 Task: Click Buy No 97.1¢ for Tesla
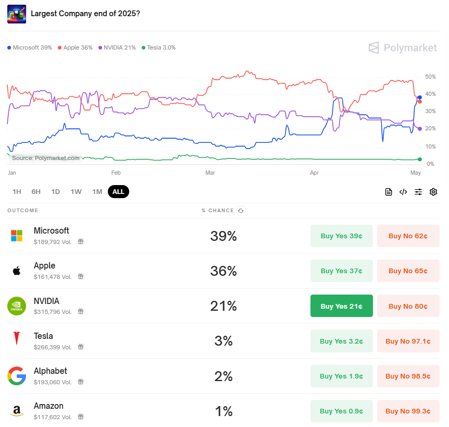(x=408, y=341)
